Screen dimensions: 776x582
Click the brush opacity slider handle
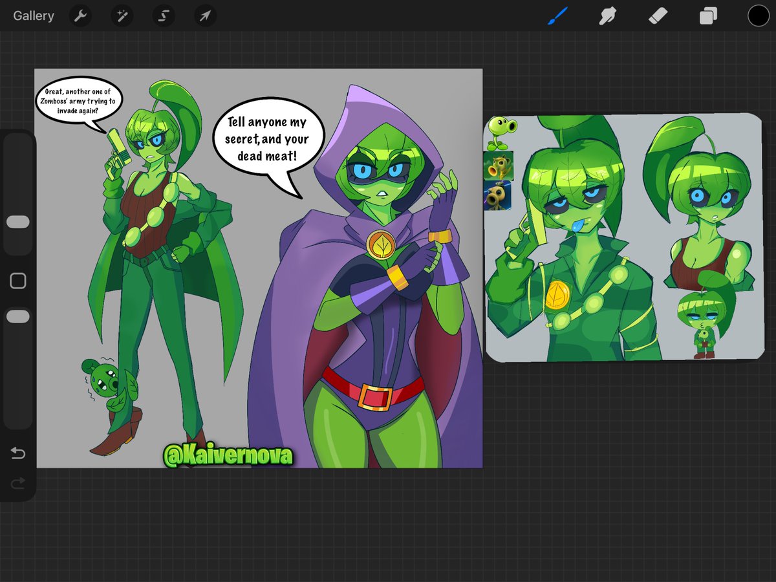click(18, 316)
